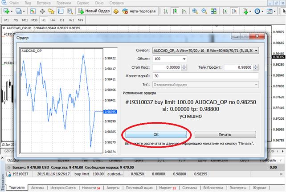Toggle the H4 timeframe button
The image size is (286, 192).
click(53, 20)
